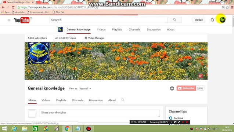234x132 pixels.
Task: Open the lower Discussion tab
Action: 96,100
